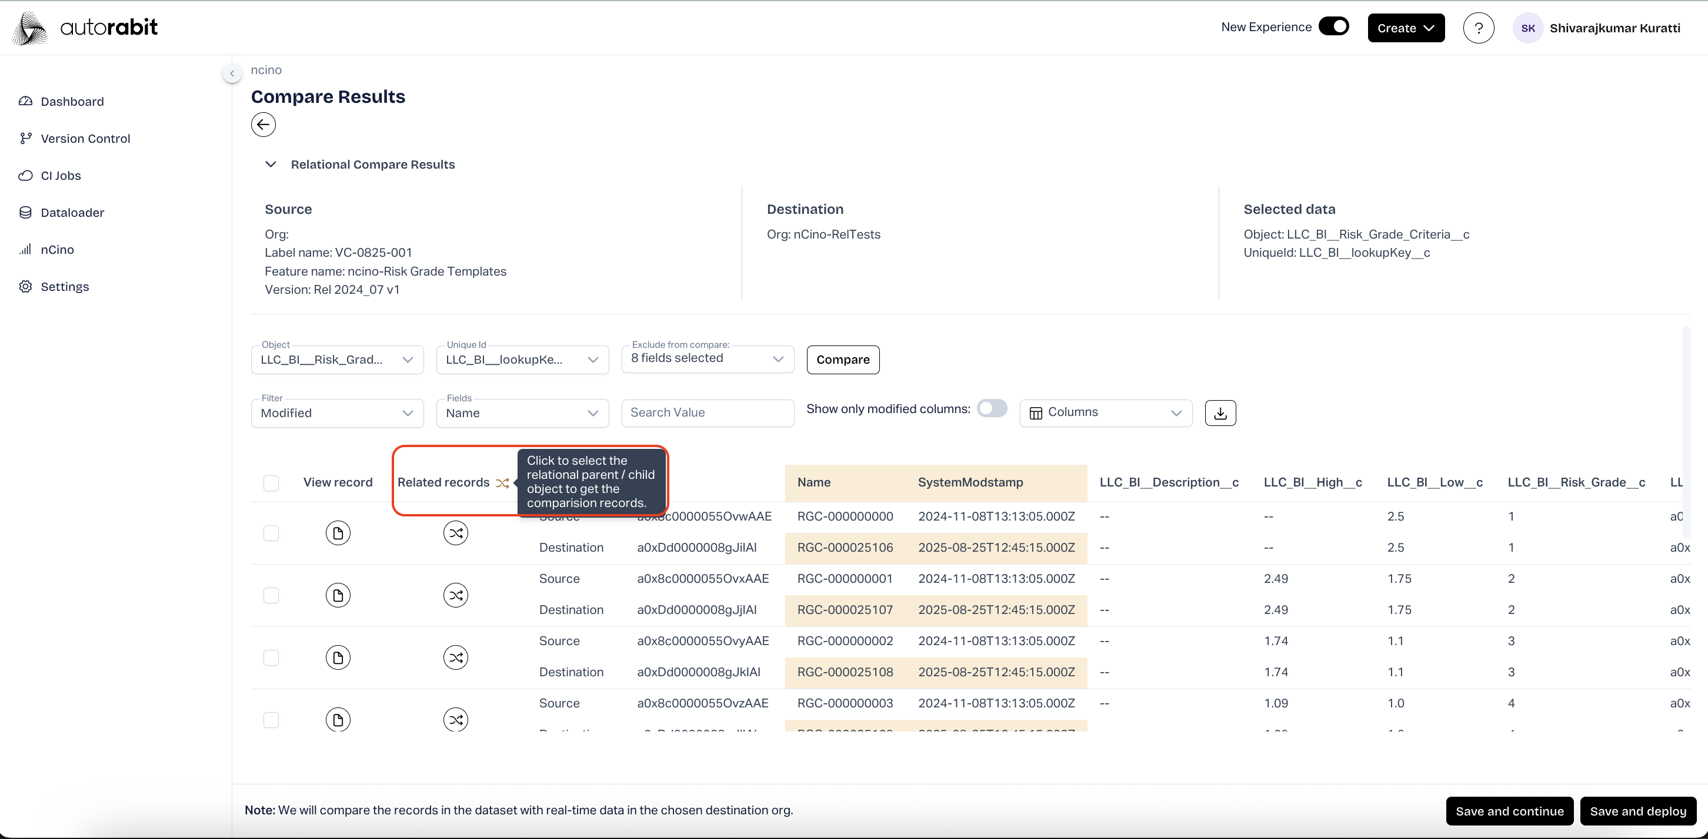1708x839 pixels.
Task: Click related records shuffle icon for RGC-000000001 row
Action: 455,595
